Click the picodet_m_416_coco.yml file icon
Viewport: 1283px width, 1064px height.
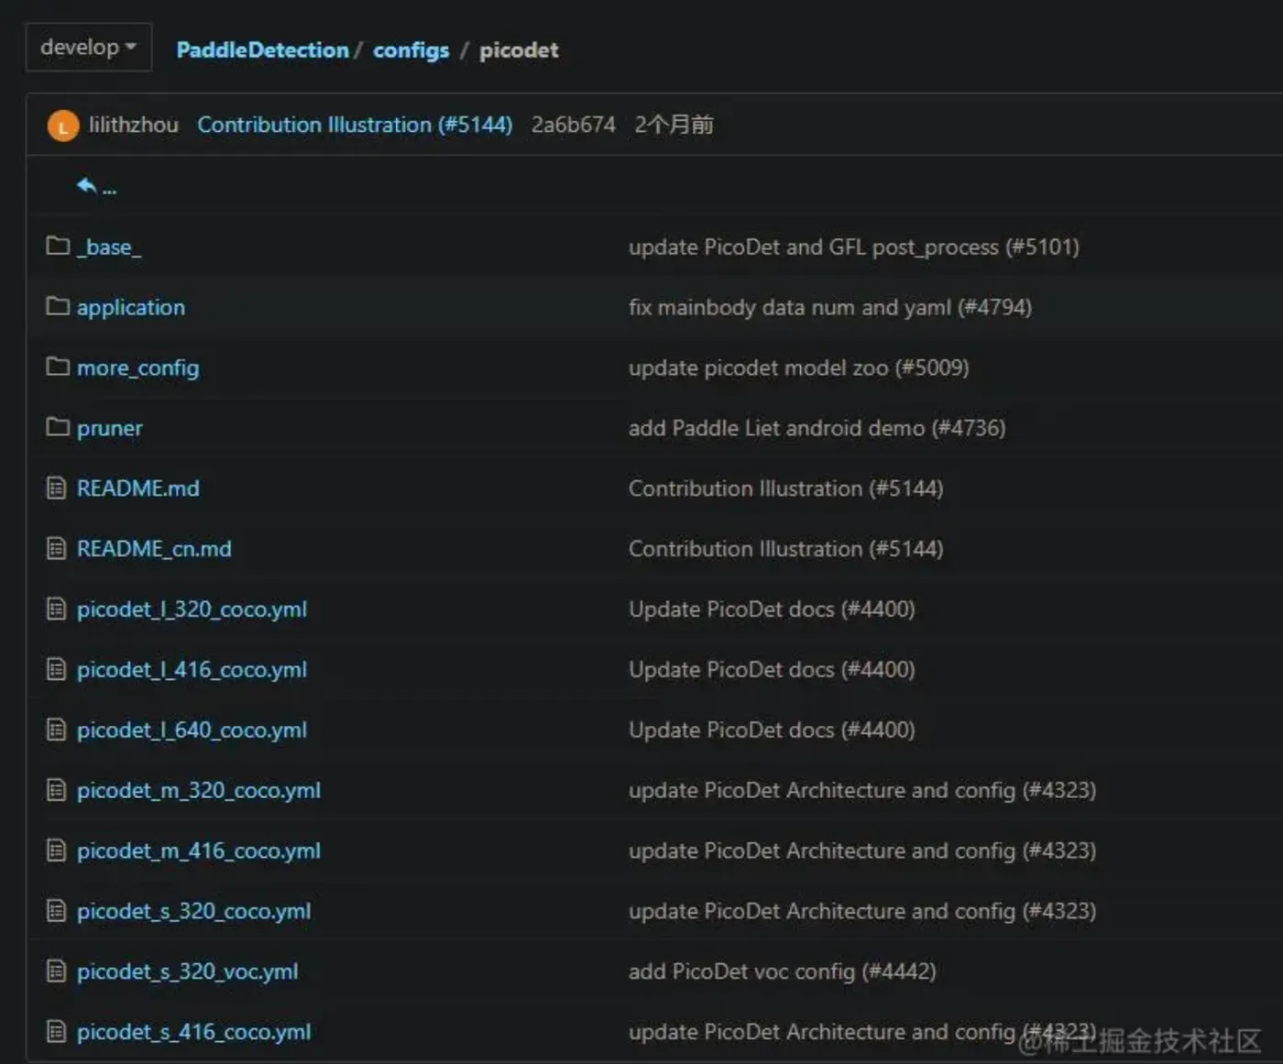coord(57,850)
